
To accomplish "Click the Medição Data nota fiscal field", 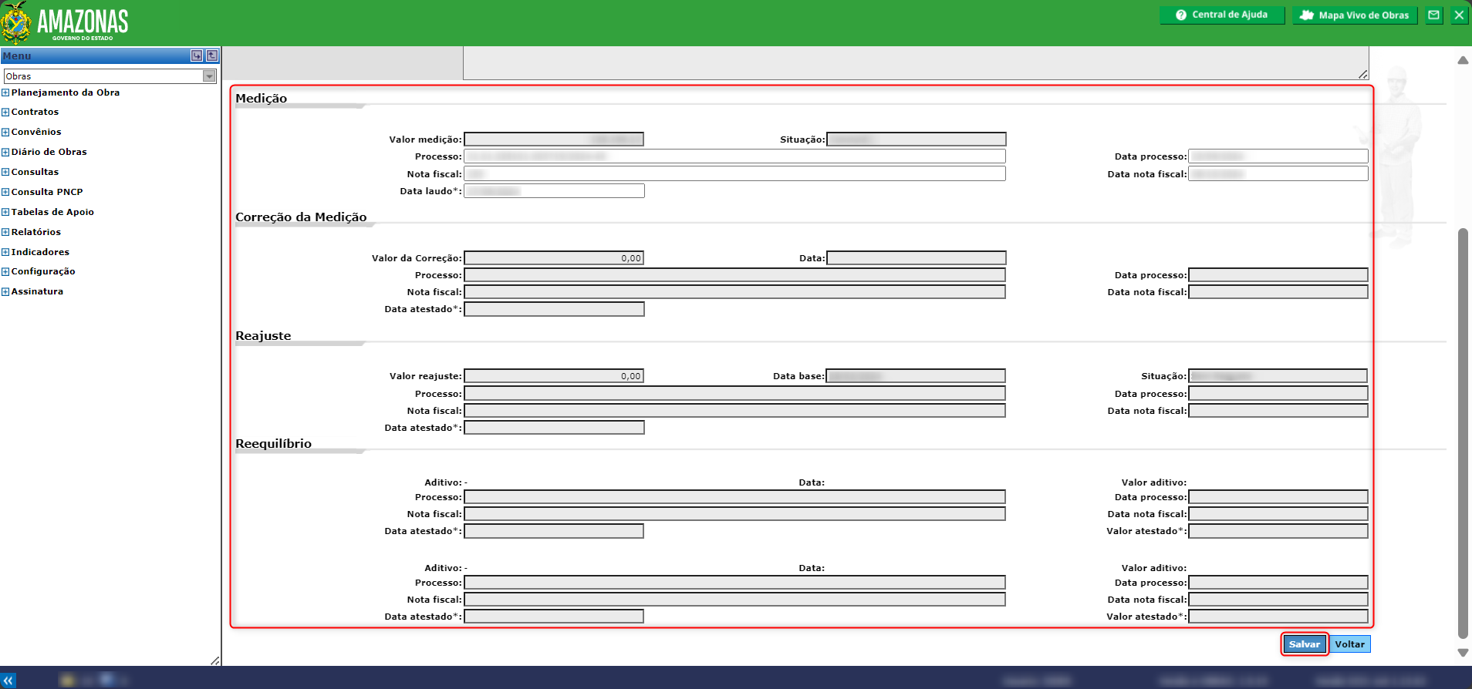I will pyautogui.click(x=1278, y=174).
